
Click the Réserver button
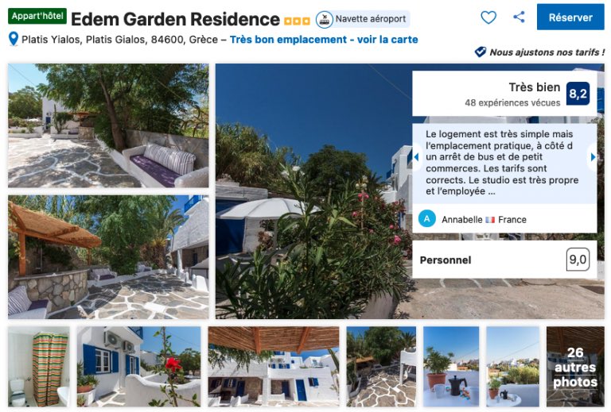(x=570, y=17)
